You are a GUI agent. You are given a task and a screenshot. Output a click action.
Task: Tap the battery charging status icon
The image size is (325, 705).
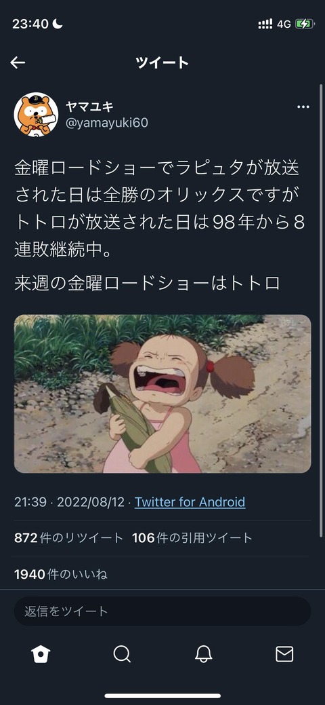(305, 24)
